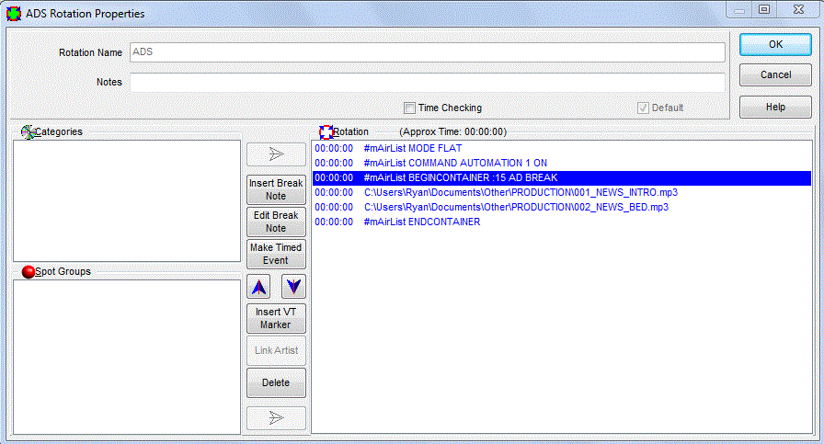Select COMMAND AUTOMATION 1 ON row
Image resolution: width=824 pixels, height=444 pixels.
pos(562,163)
